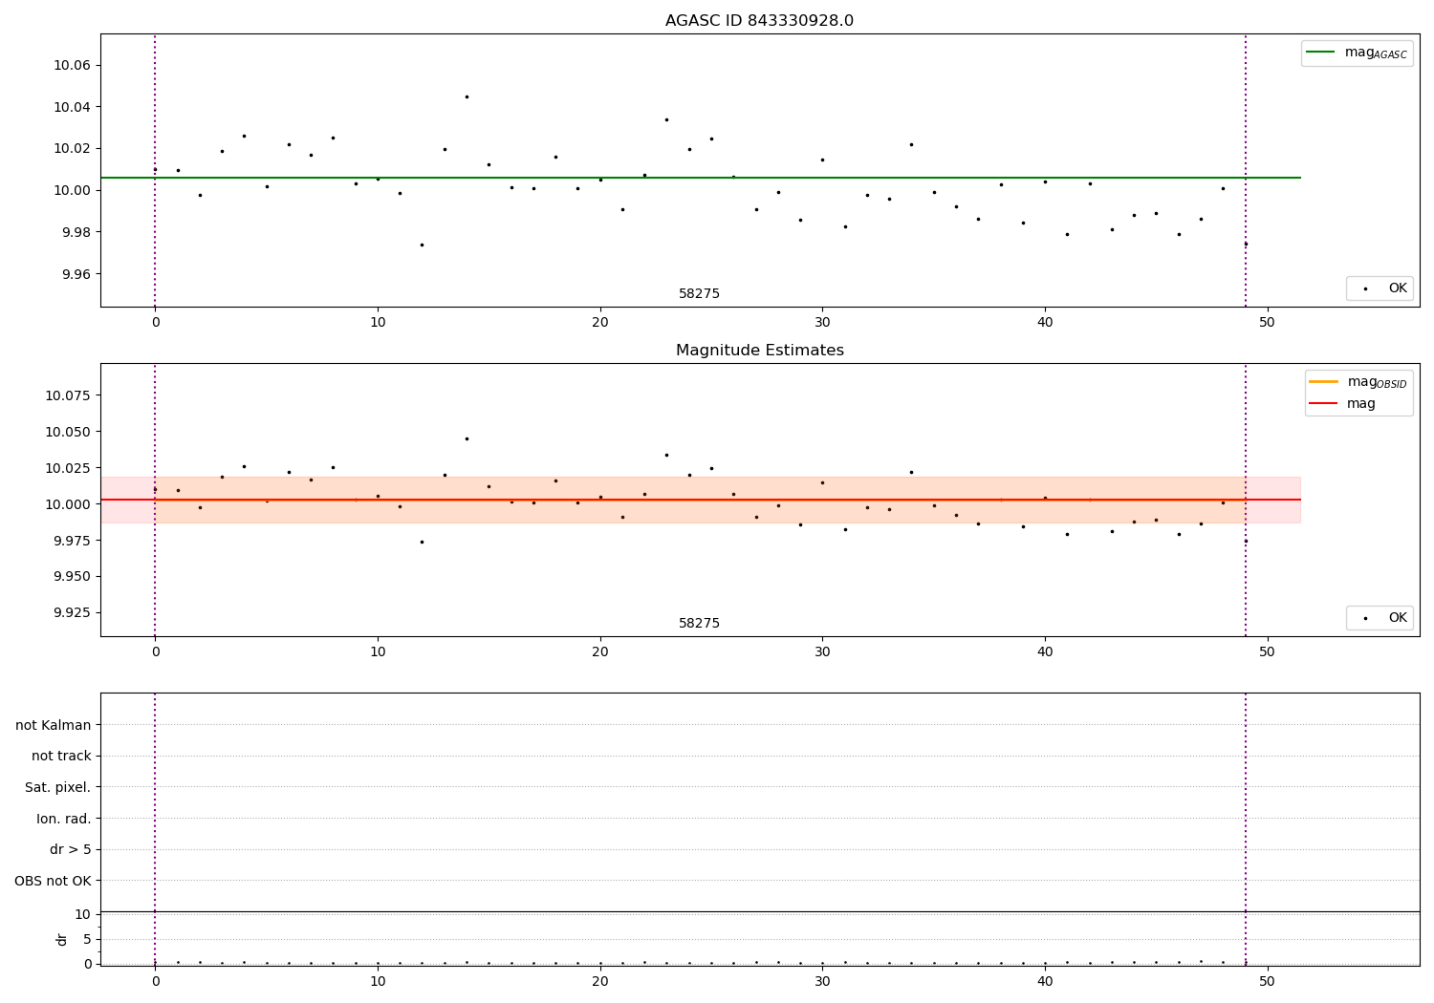This screenshot has width=1434, height=1003.
Task: Click the '9.98' tick label on top plot
Action: point(76,232)
